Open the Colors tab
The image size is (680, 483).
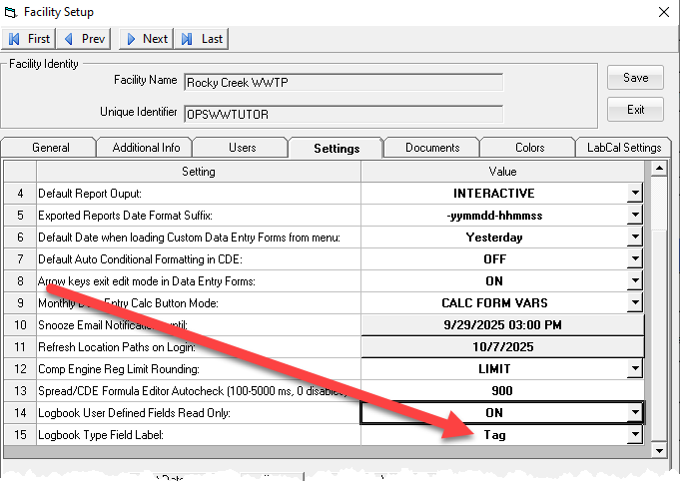529,148
